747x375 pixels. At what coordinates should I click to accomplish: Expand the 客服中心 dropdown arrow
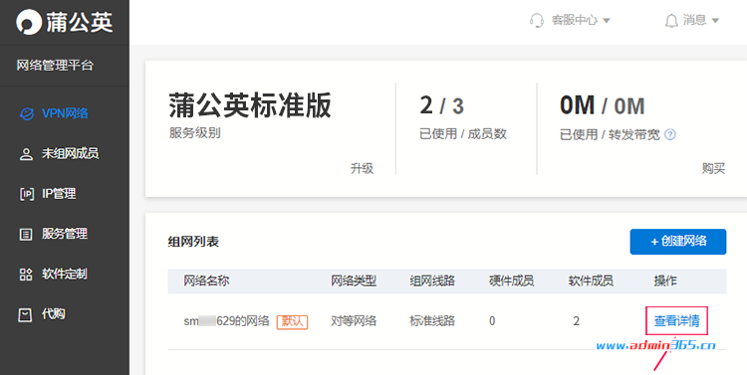coord(607,21)
